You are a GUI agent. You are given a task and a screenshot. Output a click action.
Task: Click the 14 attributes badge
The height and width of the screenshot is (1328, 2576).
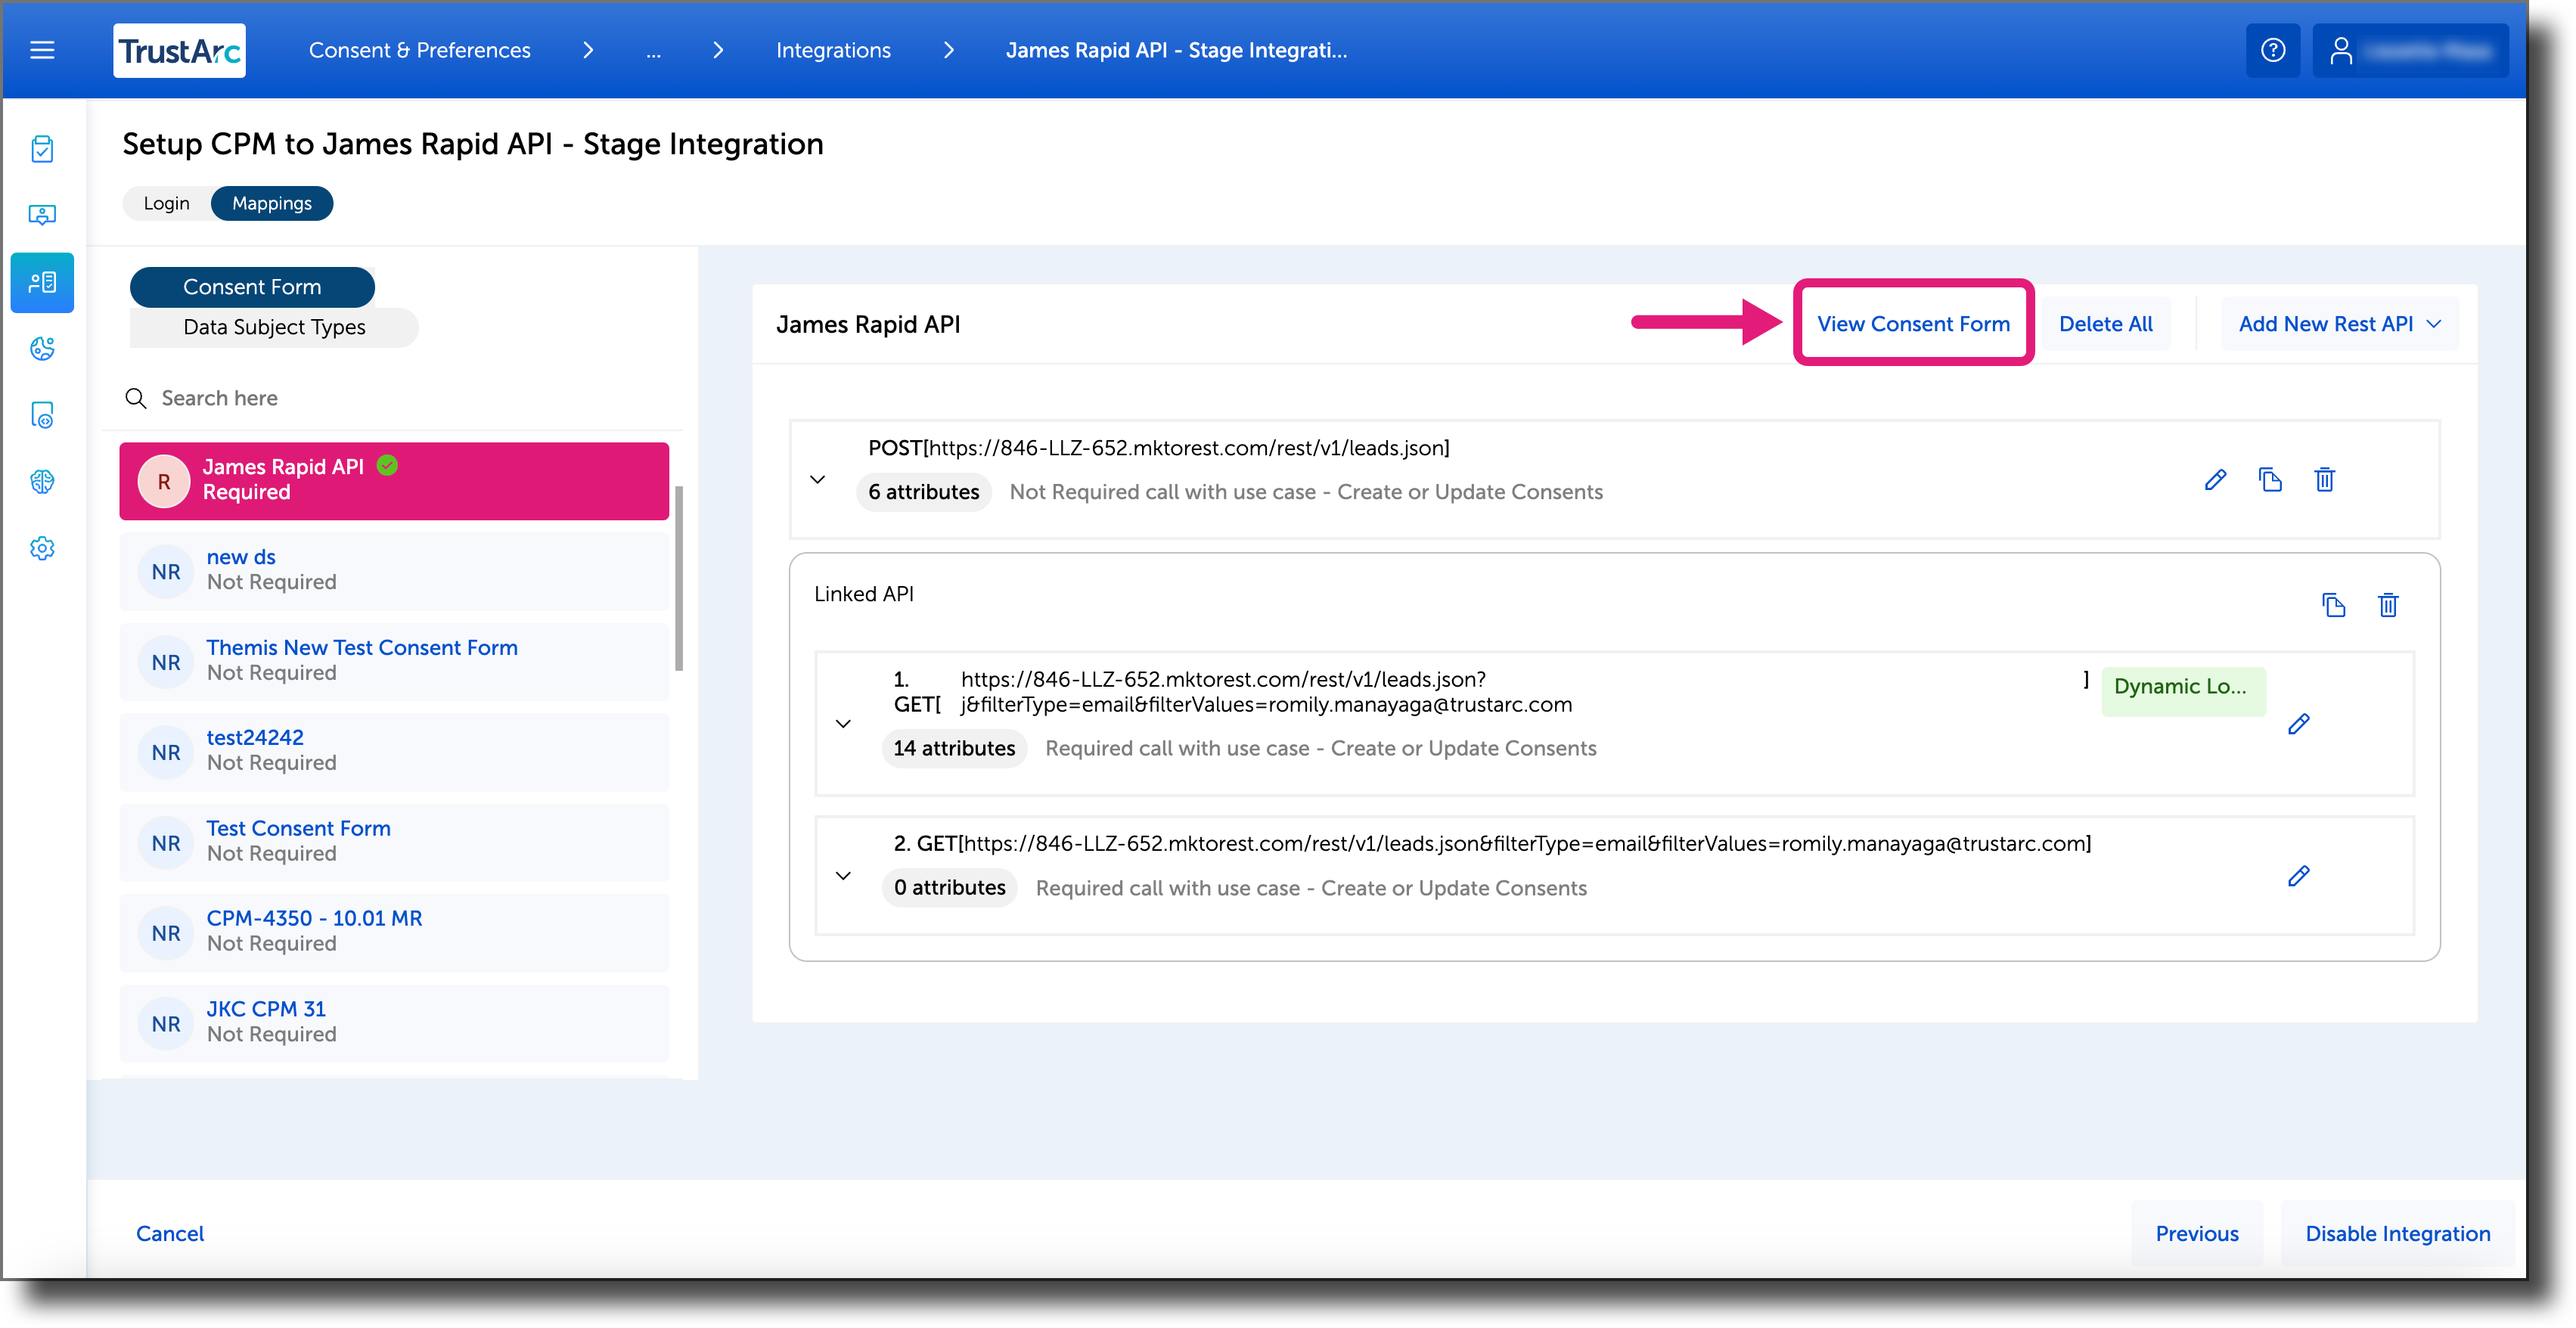point(954,749)
